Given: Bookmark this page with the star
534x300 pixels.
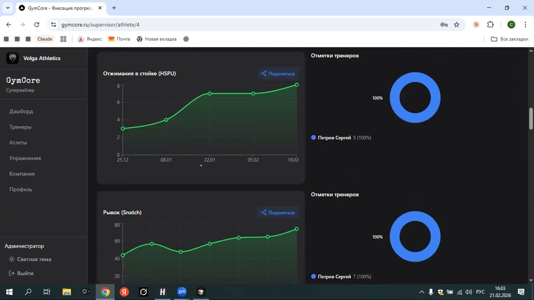Looking at the screenshot, I should 457,25.
